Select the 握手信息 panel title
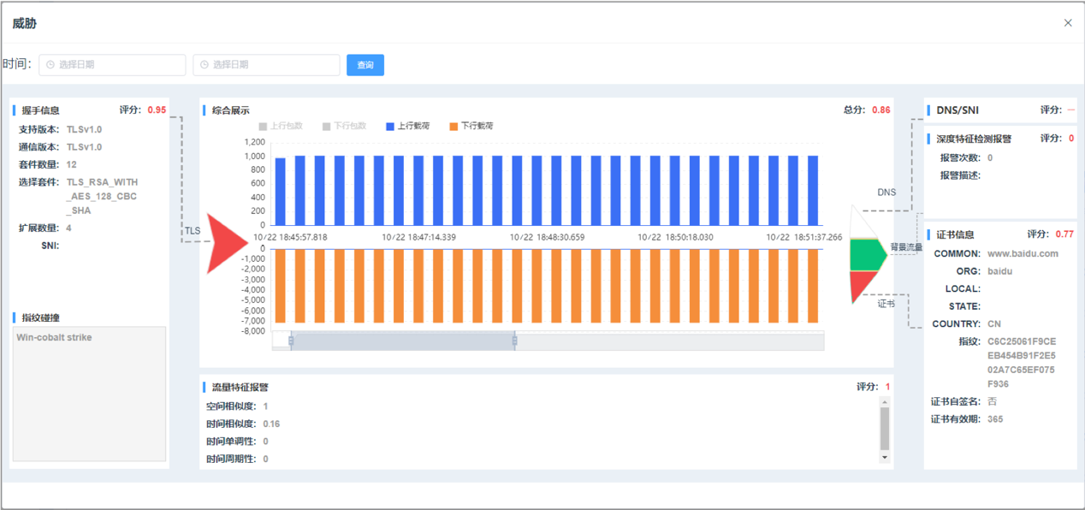 pyautogui.click(x=40, y=110)
